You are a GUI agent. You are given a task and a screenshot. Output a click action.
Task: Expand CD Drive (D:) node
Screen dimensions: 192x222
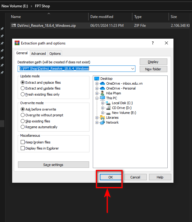(x=103, y=108)
